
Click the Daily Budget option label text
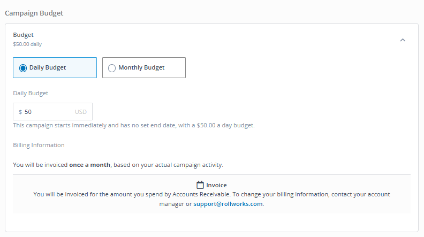tap(48, 67)
